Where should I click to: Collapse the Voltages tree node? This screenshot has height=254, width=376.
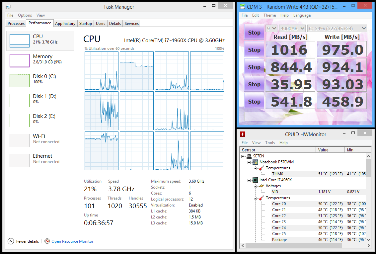coord(256,186)
